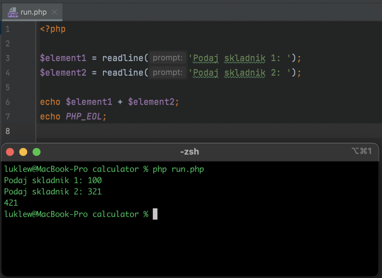Click the PHP_EOL constant
This screenshot has width=382, height=278.
click(x=84, y=117)
